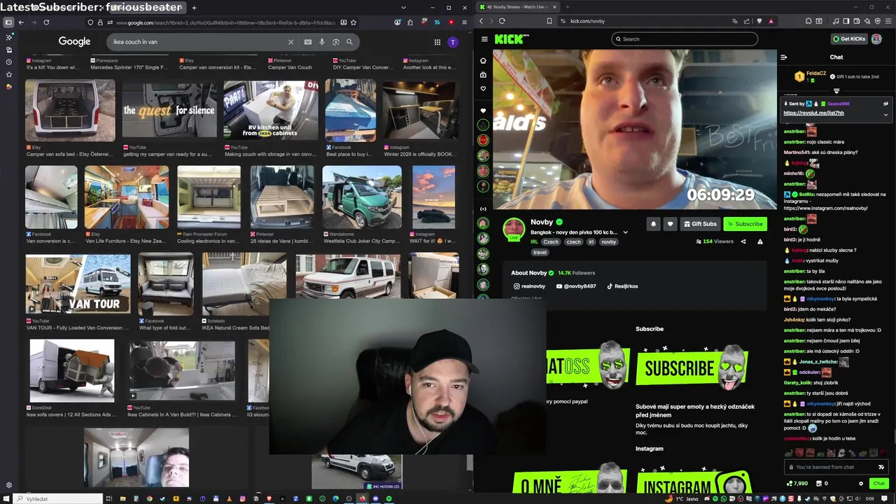Open the @novby8497 YouTube link

pyautogui.click(x=576, y=286)
